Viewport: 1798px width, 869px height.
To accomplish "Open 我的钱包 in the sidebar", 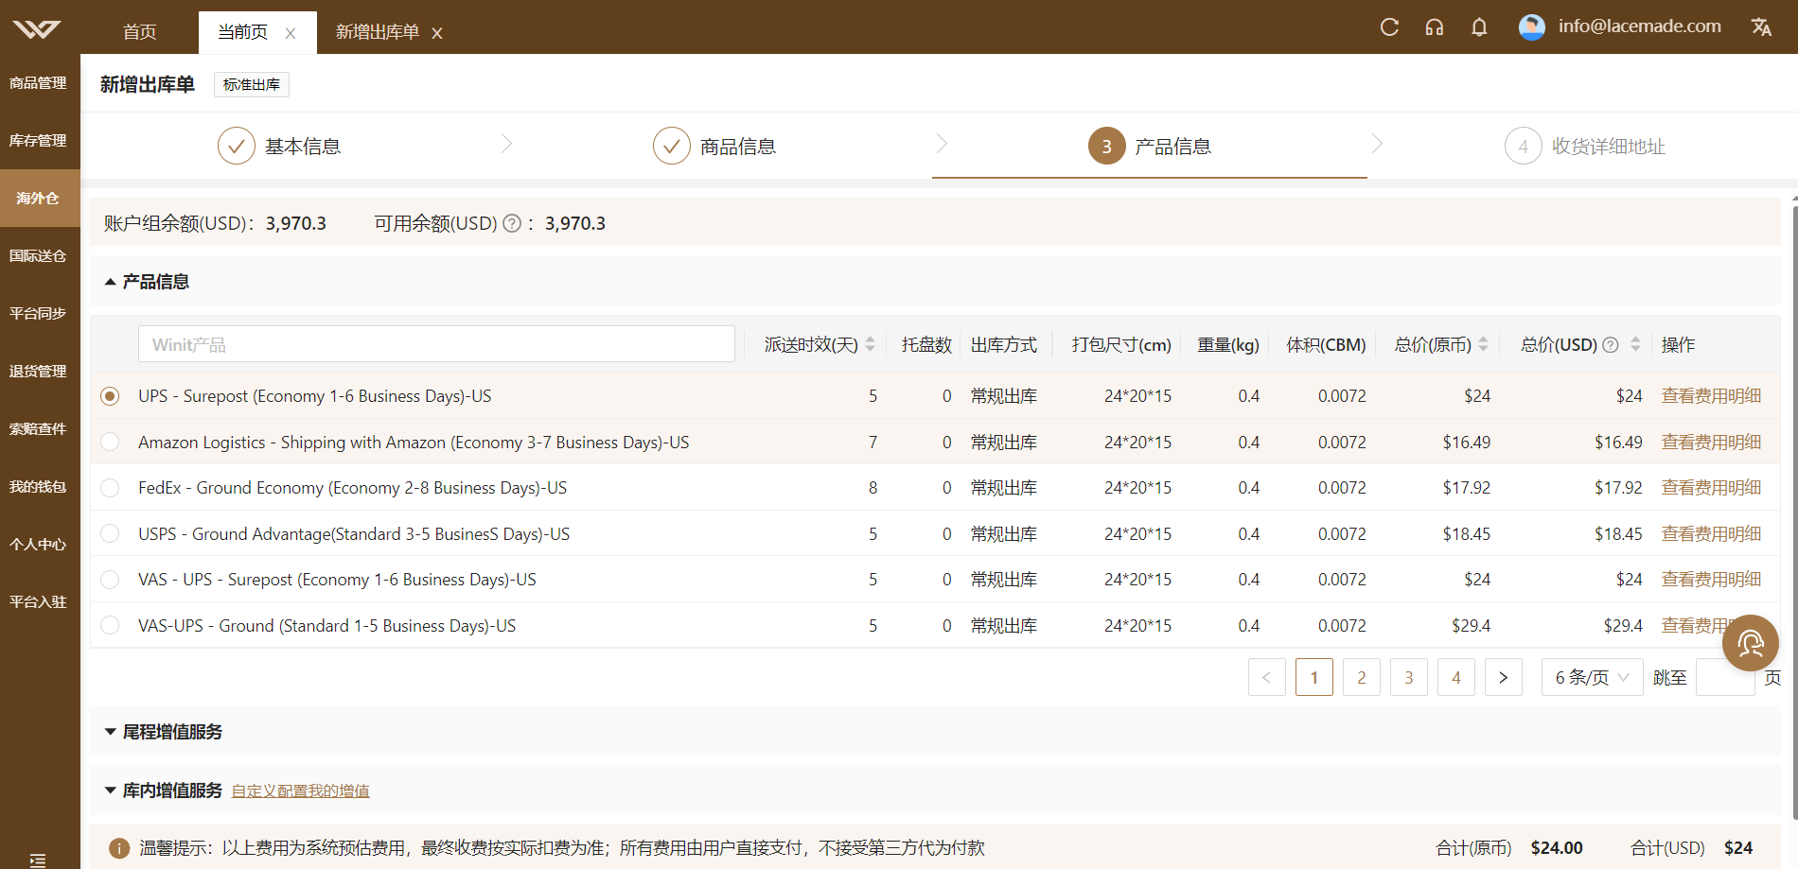I will coord(38,487).
